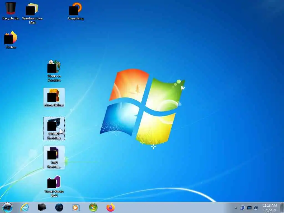Screen dimensions: 284x213
Task: Launch Firefox from the taskbar
Action: 110,207
